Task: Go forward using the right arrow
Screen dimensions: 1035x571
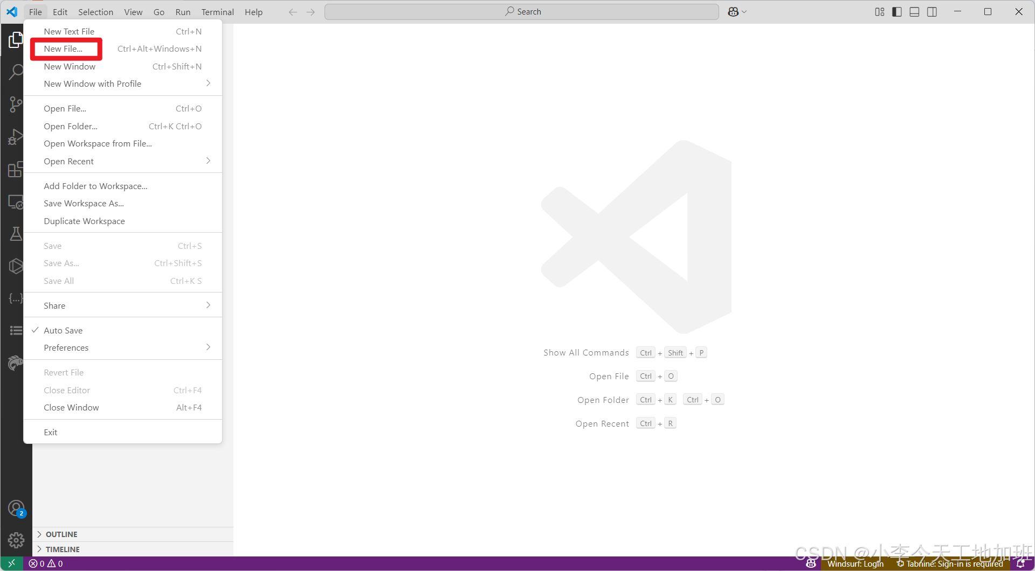Action: click(310, 12)
